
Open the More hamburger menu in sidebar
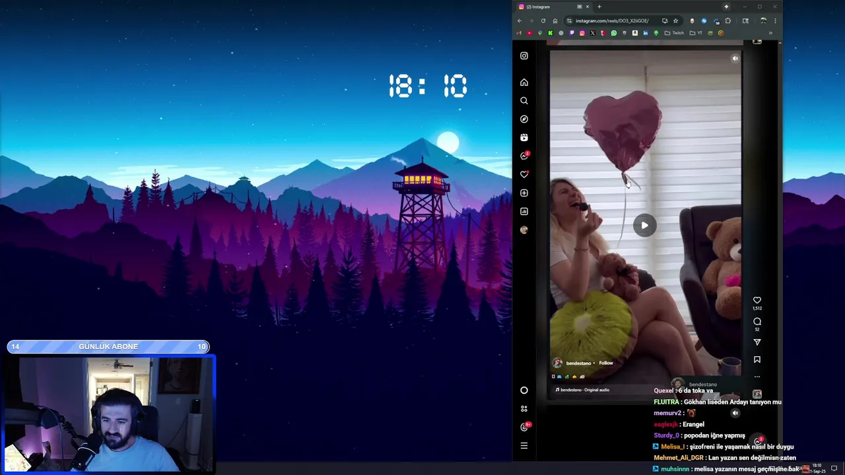pyautogui.click(x=524, y=446)
